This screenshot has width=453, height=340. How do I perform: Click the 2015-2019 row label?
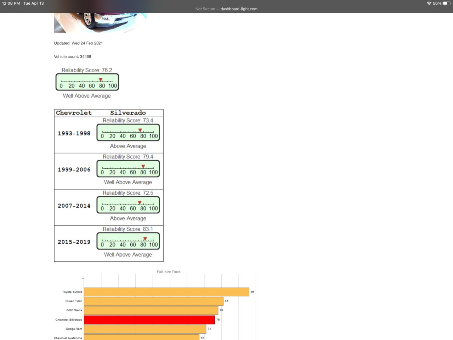(x=74, y=242)
